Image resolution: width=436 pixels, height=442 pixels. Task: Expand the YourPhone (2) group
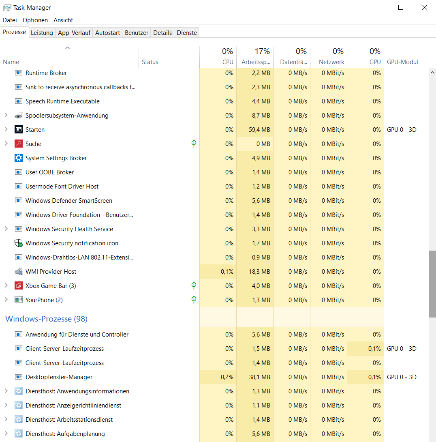pos(6,300)
